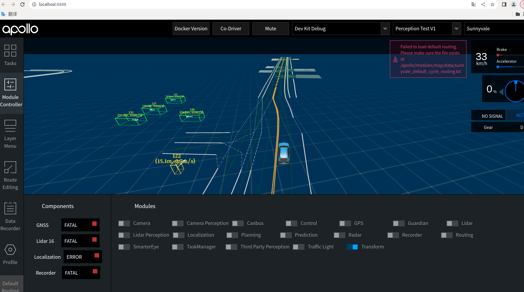The image size is (524, 292).
Task: Select the Module Controller sidebar icon
Action: pos(10,84)
